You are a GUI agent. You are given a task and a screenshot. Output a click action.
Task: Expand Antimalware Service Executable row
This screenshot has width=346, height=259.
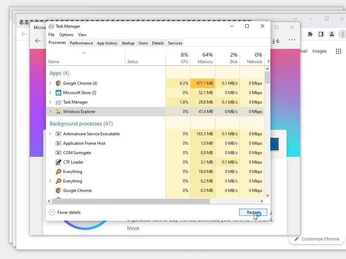(x=50, y=134)
